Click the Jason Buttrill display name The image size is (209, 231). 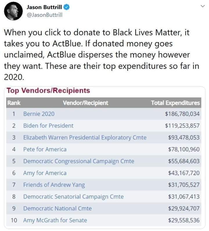pos(44,7)
